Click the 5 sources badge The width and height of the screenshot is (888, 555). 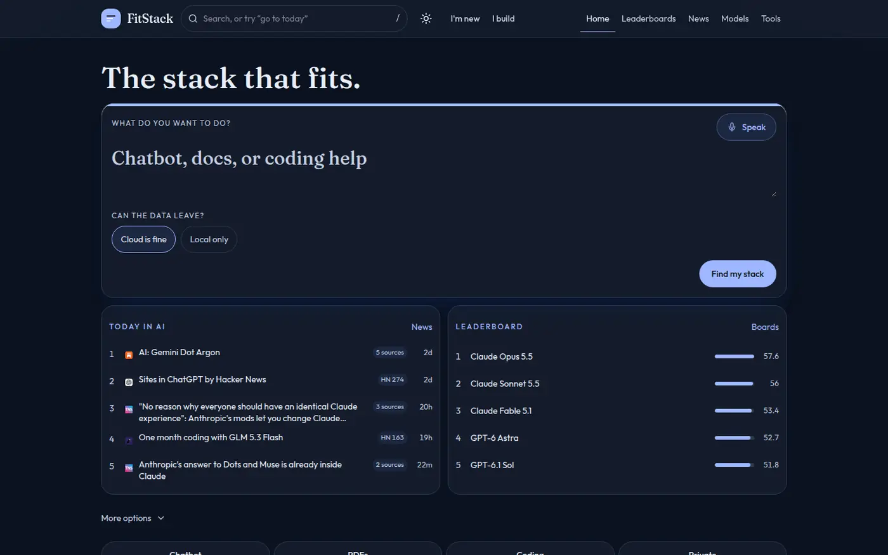pyautogui.click(x=389, y=353)
